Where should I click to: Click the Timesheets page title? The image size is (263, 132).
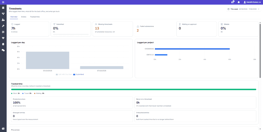[15, 9]
